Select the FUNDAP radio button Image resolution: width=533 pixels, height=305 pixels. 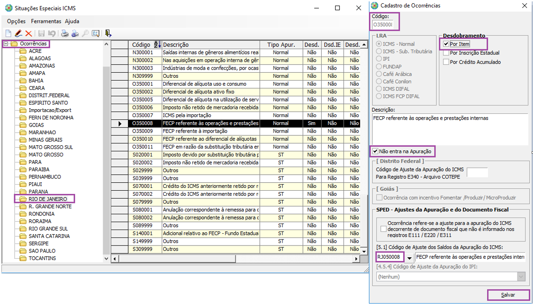pos(379,67)
